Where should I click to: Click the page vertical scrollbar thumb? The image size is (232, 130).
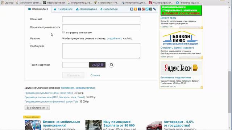coord(229,92)
